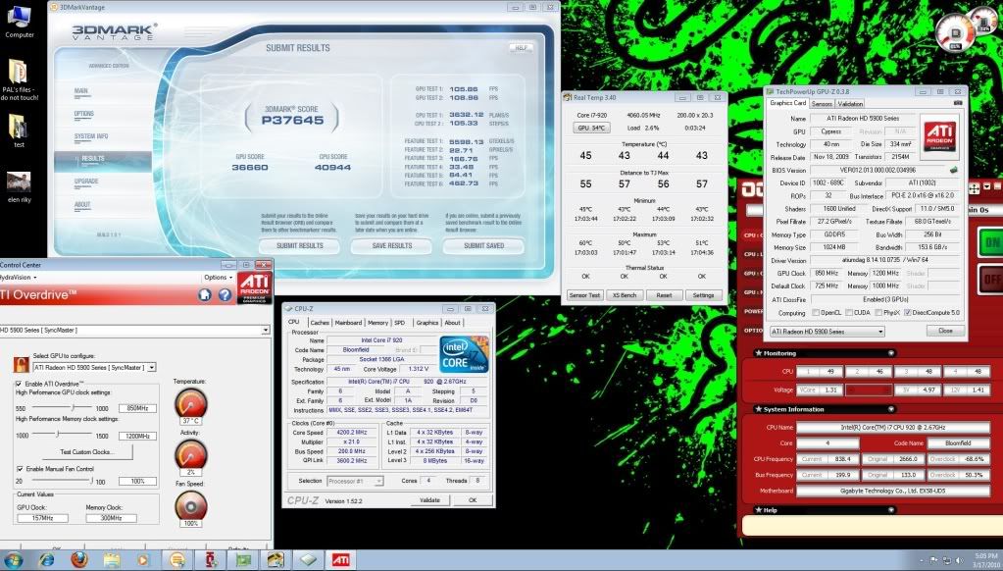Expand the HD 5900 Series display dropdown
The width and height of the screenshot is (1003, 571).
(x=266, y=331)
